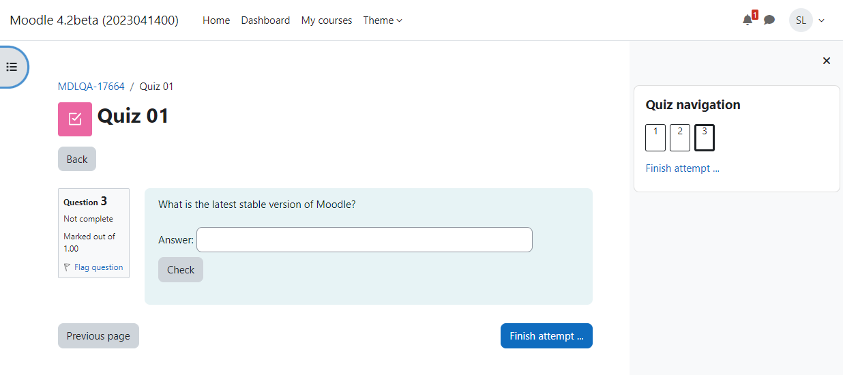Click the pink Quiz activity icon
This screenshot has height=375, width=843.
pyautogui.click(x=75, y=119)
